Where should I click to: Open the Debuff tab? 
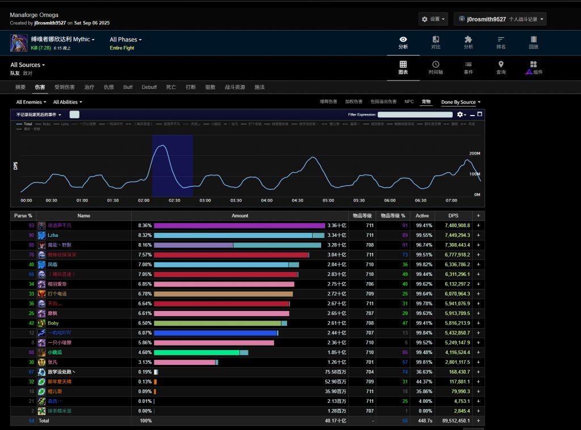pos(149,87)
